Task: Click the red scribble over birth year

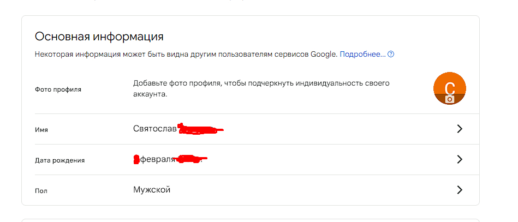Action: 192,159
